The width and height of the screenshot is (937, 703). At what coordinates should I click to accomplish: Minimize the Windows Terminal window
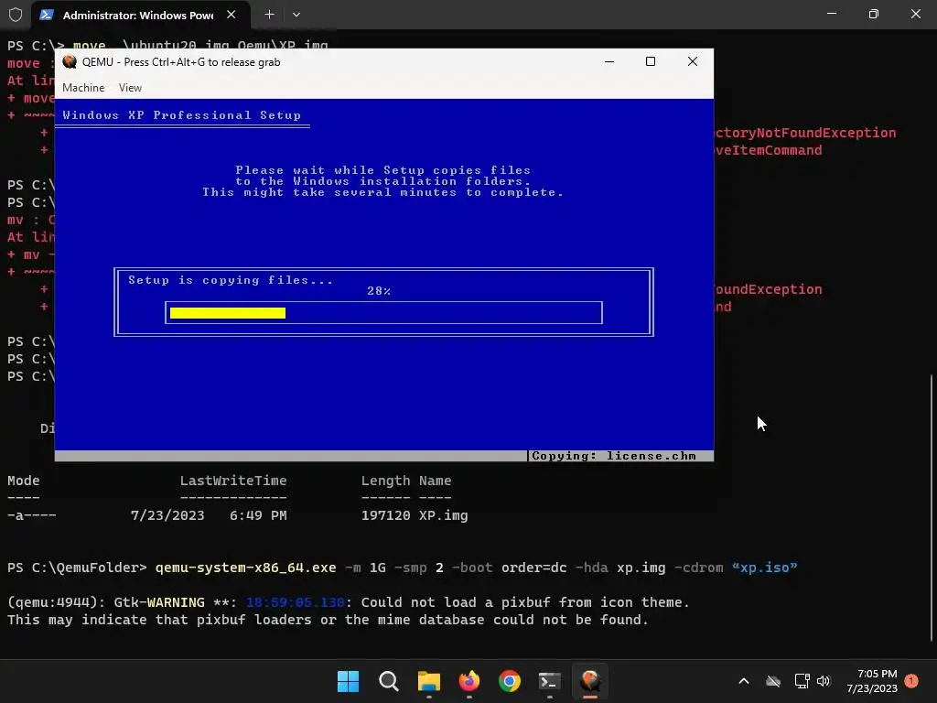click(x=831, y=14)
